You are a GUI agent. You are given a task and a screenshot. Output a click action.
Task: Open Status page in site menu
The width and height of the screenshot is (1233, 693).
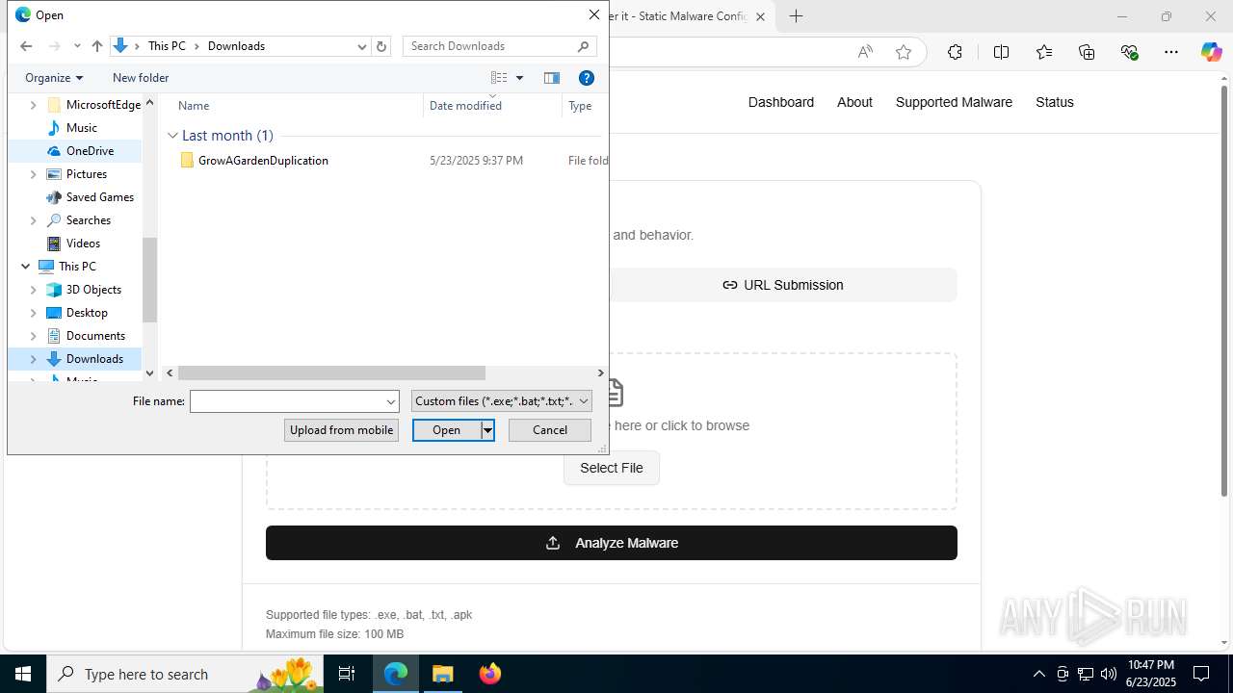1055,102
